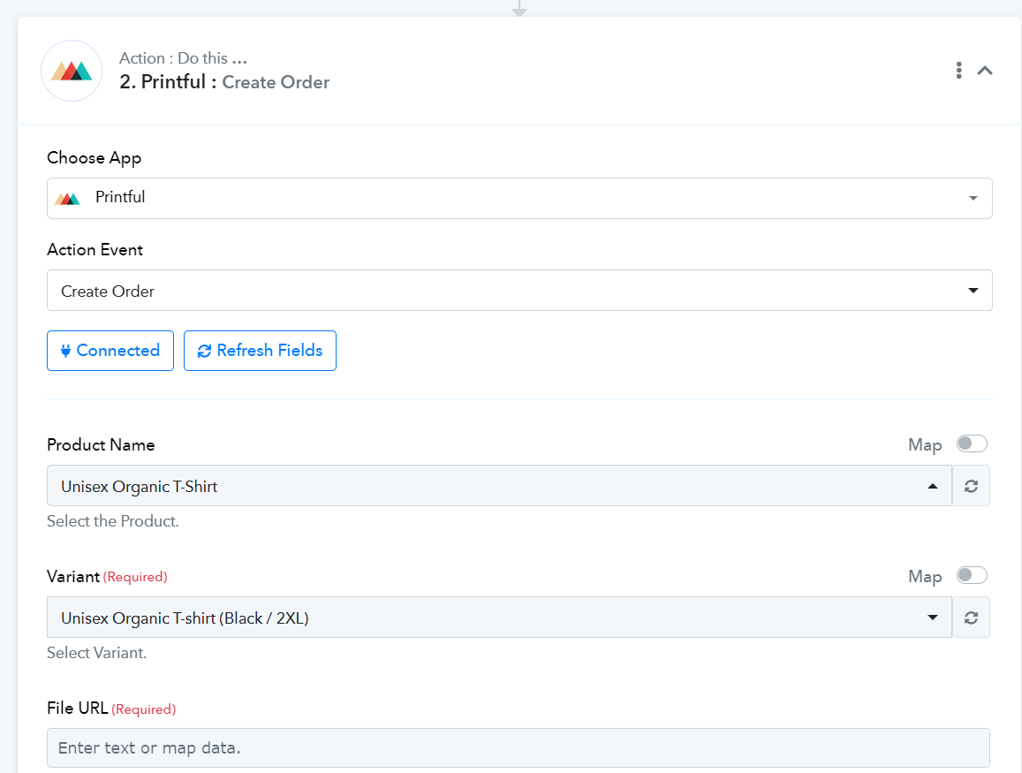Refresh the Variant options list
The image size is (1022, 773).
[971, 618]
